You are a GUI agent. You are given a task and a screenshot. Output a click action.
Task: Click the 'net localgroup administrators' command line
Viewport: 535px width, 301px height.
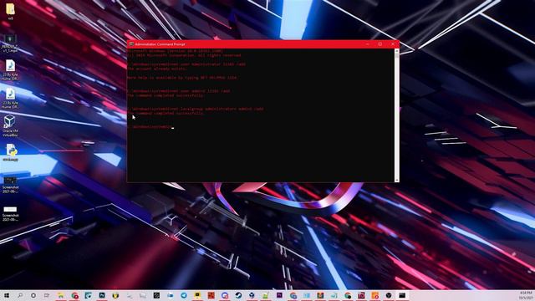[196, 109]
